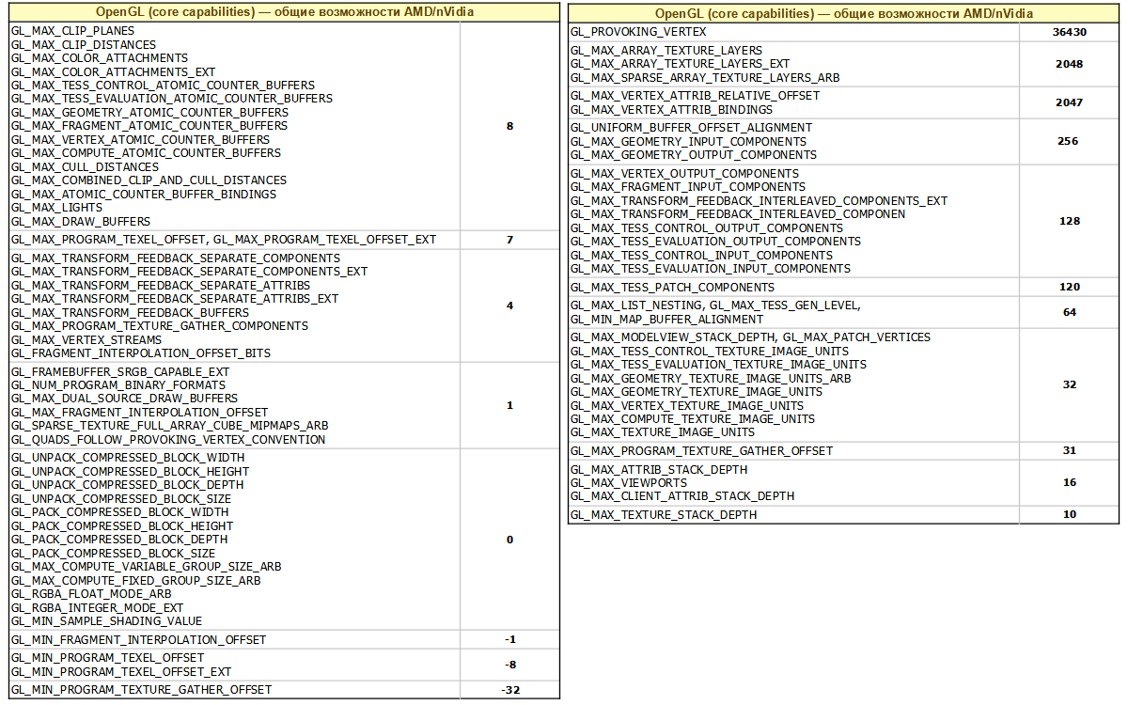1128x705 pixels.
Task: Select the GL_PROVOKING_VERTEX row
Action: point(843,32)
